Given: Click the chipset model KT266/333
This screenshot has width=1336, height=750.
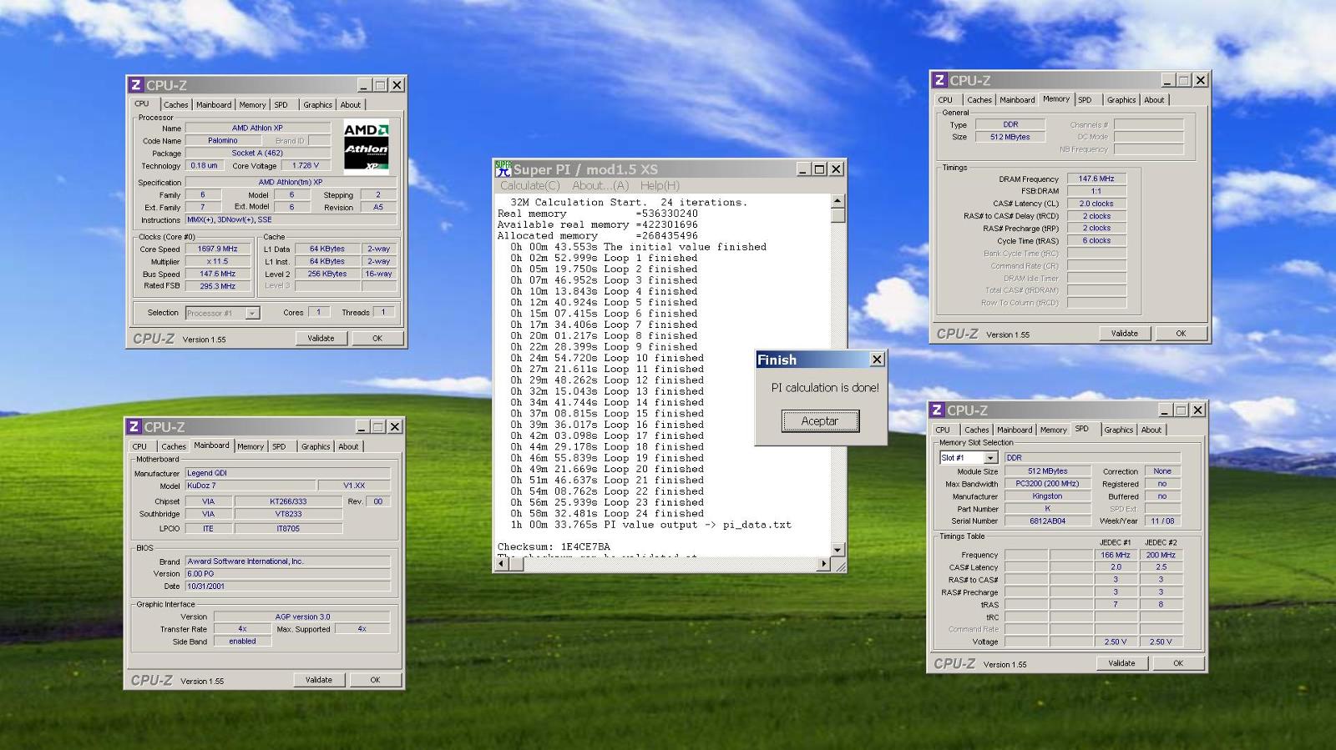Looking at the screenshot, I should point(288,501).
